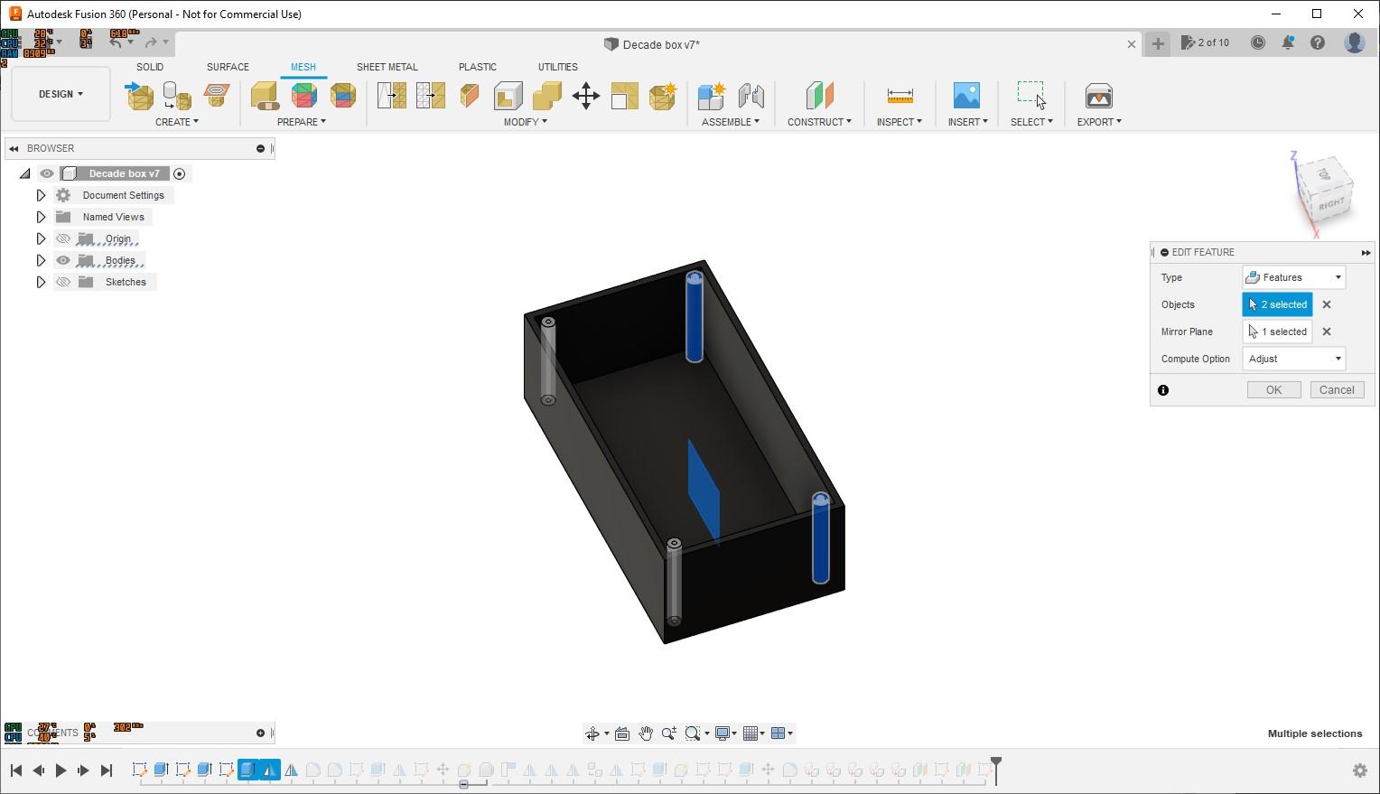Activate the Move/Copy tool icon
1380x794 pixels.
(586, 96)
